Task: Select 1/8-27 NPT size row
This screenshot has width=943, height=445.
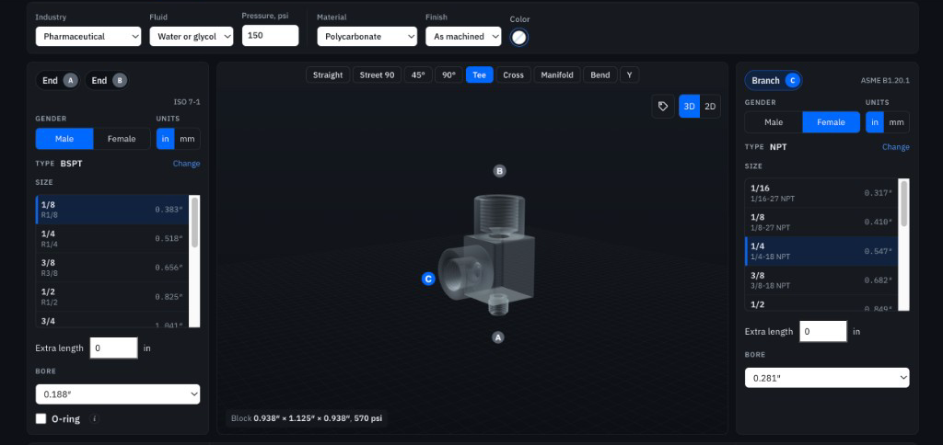Action: pos(821,222)
